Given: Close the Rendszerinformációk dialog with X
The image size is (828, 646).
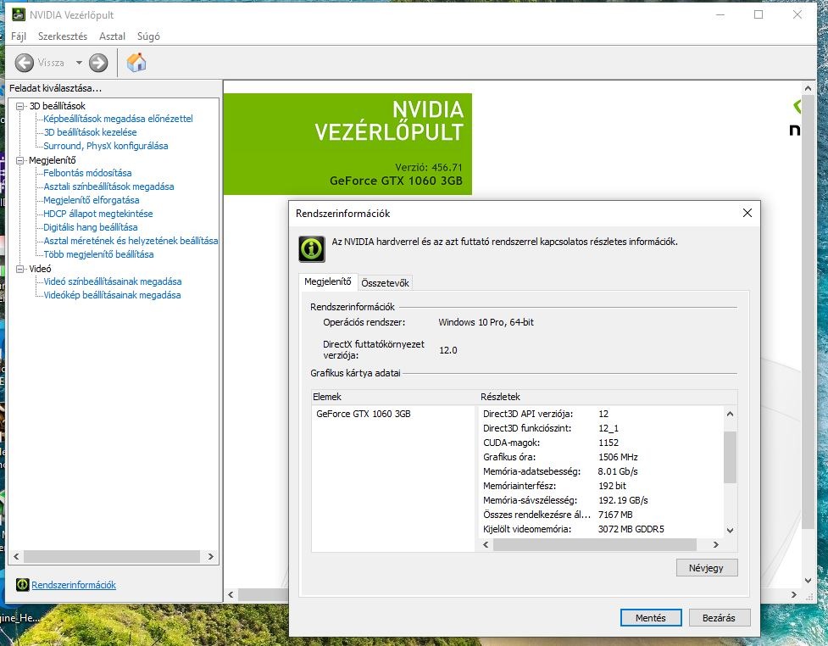Looking at the screenshot, I should (x=747, y=213).
